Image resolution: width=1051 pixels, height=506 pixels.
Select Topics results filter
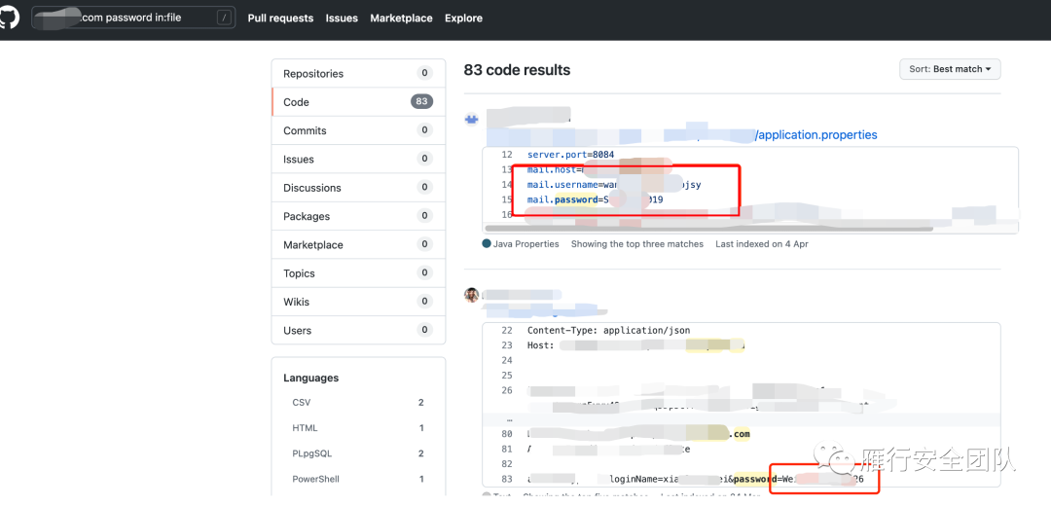coord(358,273)
